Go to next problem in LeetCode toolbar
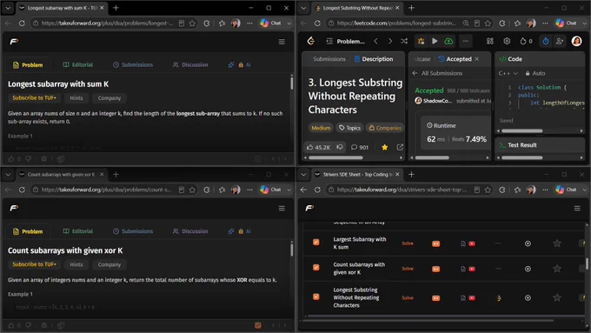This screenshot has height=333, width=591. click(x=389, y=41)
